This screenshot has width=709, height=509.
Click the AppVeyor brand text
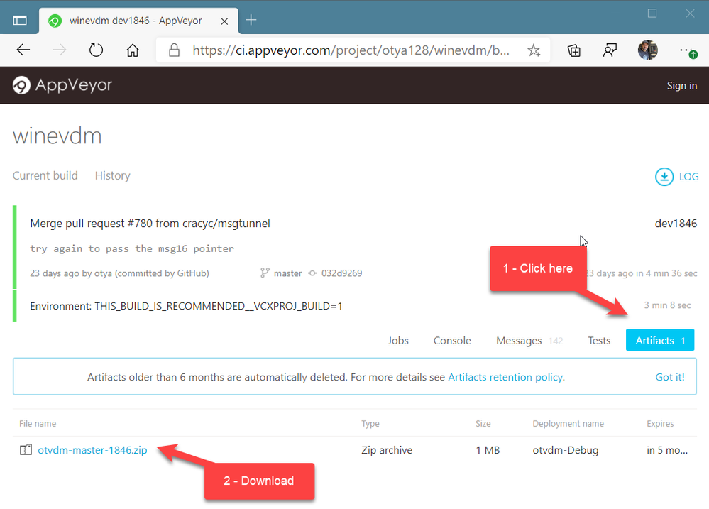coord(74,85)
